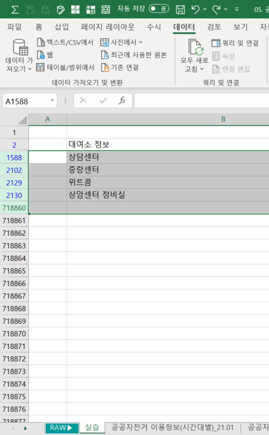Select row header 718860

tap(14, 208)
